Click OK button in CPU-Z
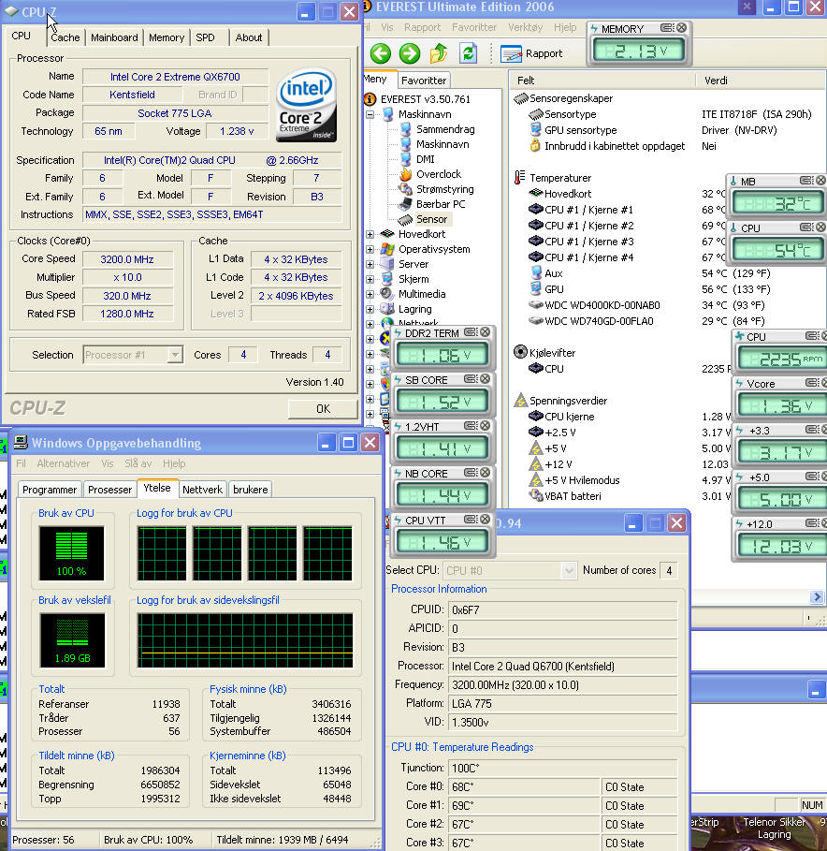This screenshot has width=827, height=851. 323,409
